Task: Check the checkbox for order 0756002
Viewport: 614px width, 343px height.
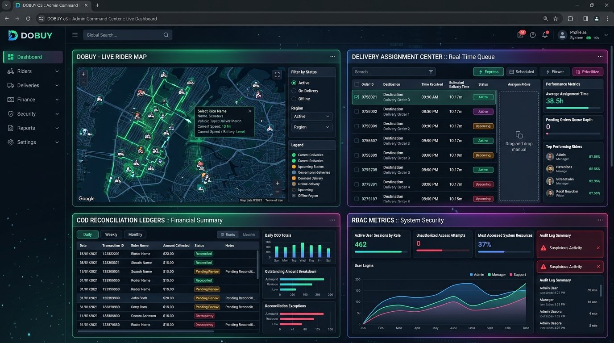Action: tap(357, 112)
